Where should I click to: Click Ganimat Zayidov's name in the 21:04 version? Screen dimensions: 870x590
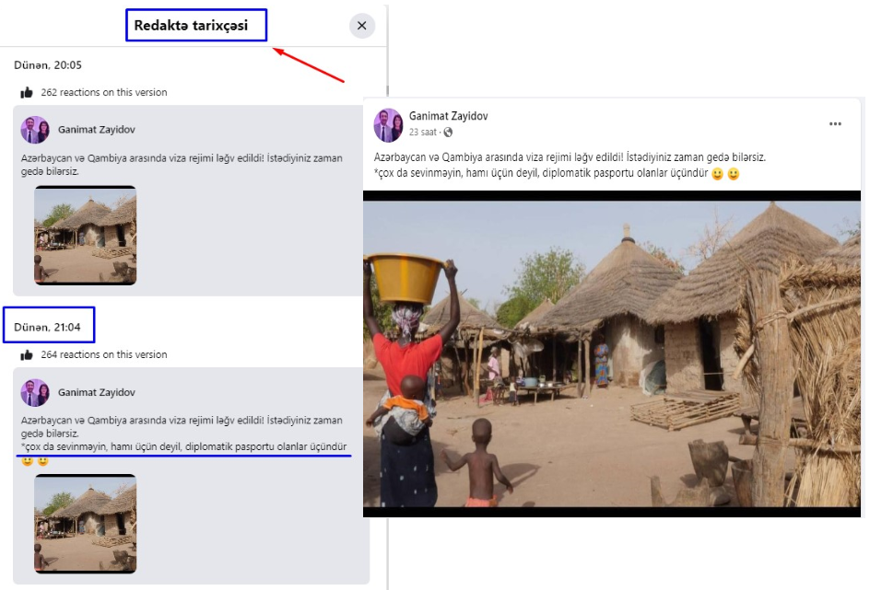coord(97,392)
